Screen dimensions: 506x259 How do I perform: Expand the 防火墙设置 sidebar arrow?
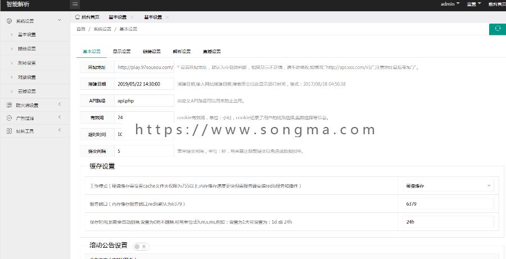60,104
